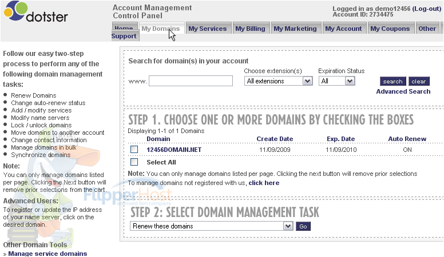Click 'Displaying 1-1 of 1 Domains' text
444x257 pixels.
166,131
